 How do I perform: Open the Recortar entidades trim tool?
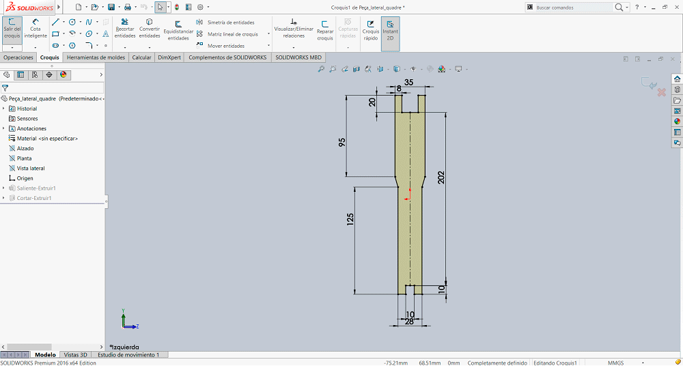(x=125, y=29)
